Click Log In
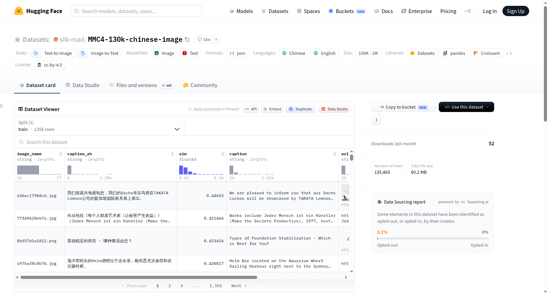The height and width of the screenshot is (295, 548). (490, 11)
